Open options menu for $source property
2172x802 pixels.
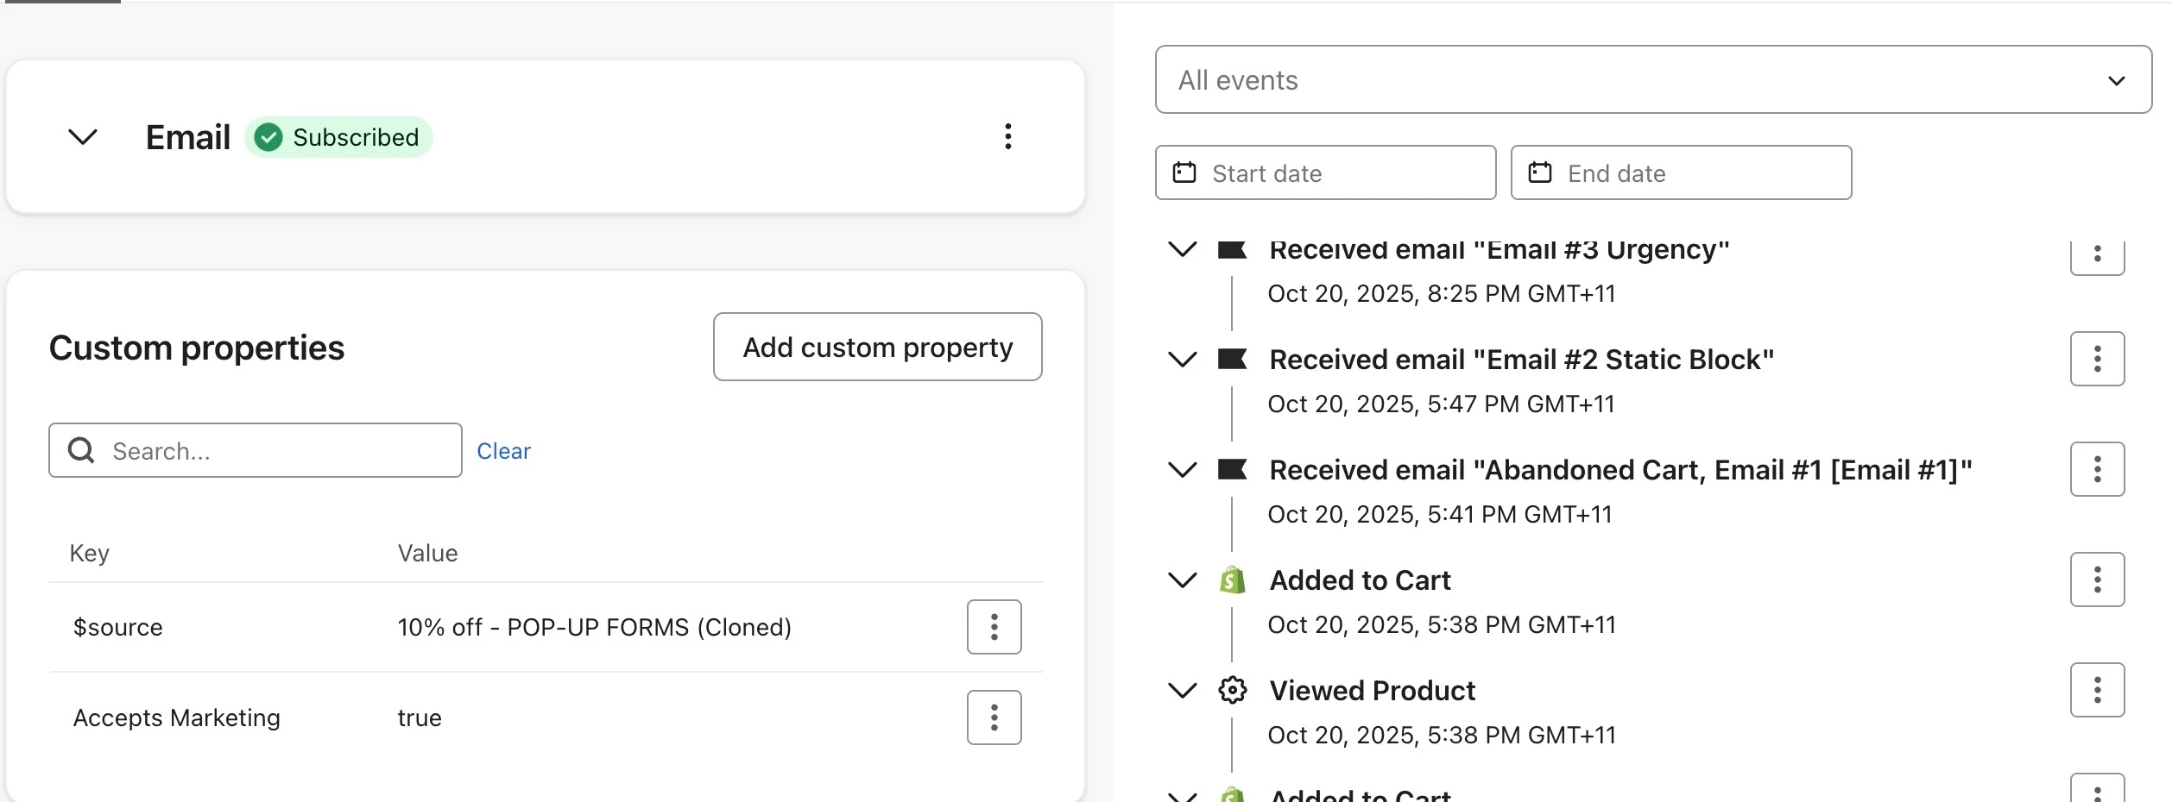click(x=994, y=627)
